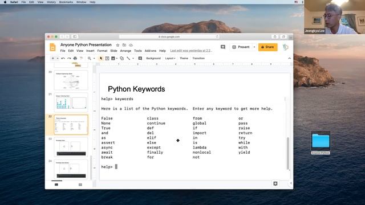Screen dimensions: 365x205
Task: Print the presentation
Action: [x=75, y=58]
